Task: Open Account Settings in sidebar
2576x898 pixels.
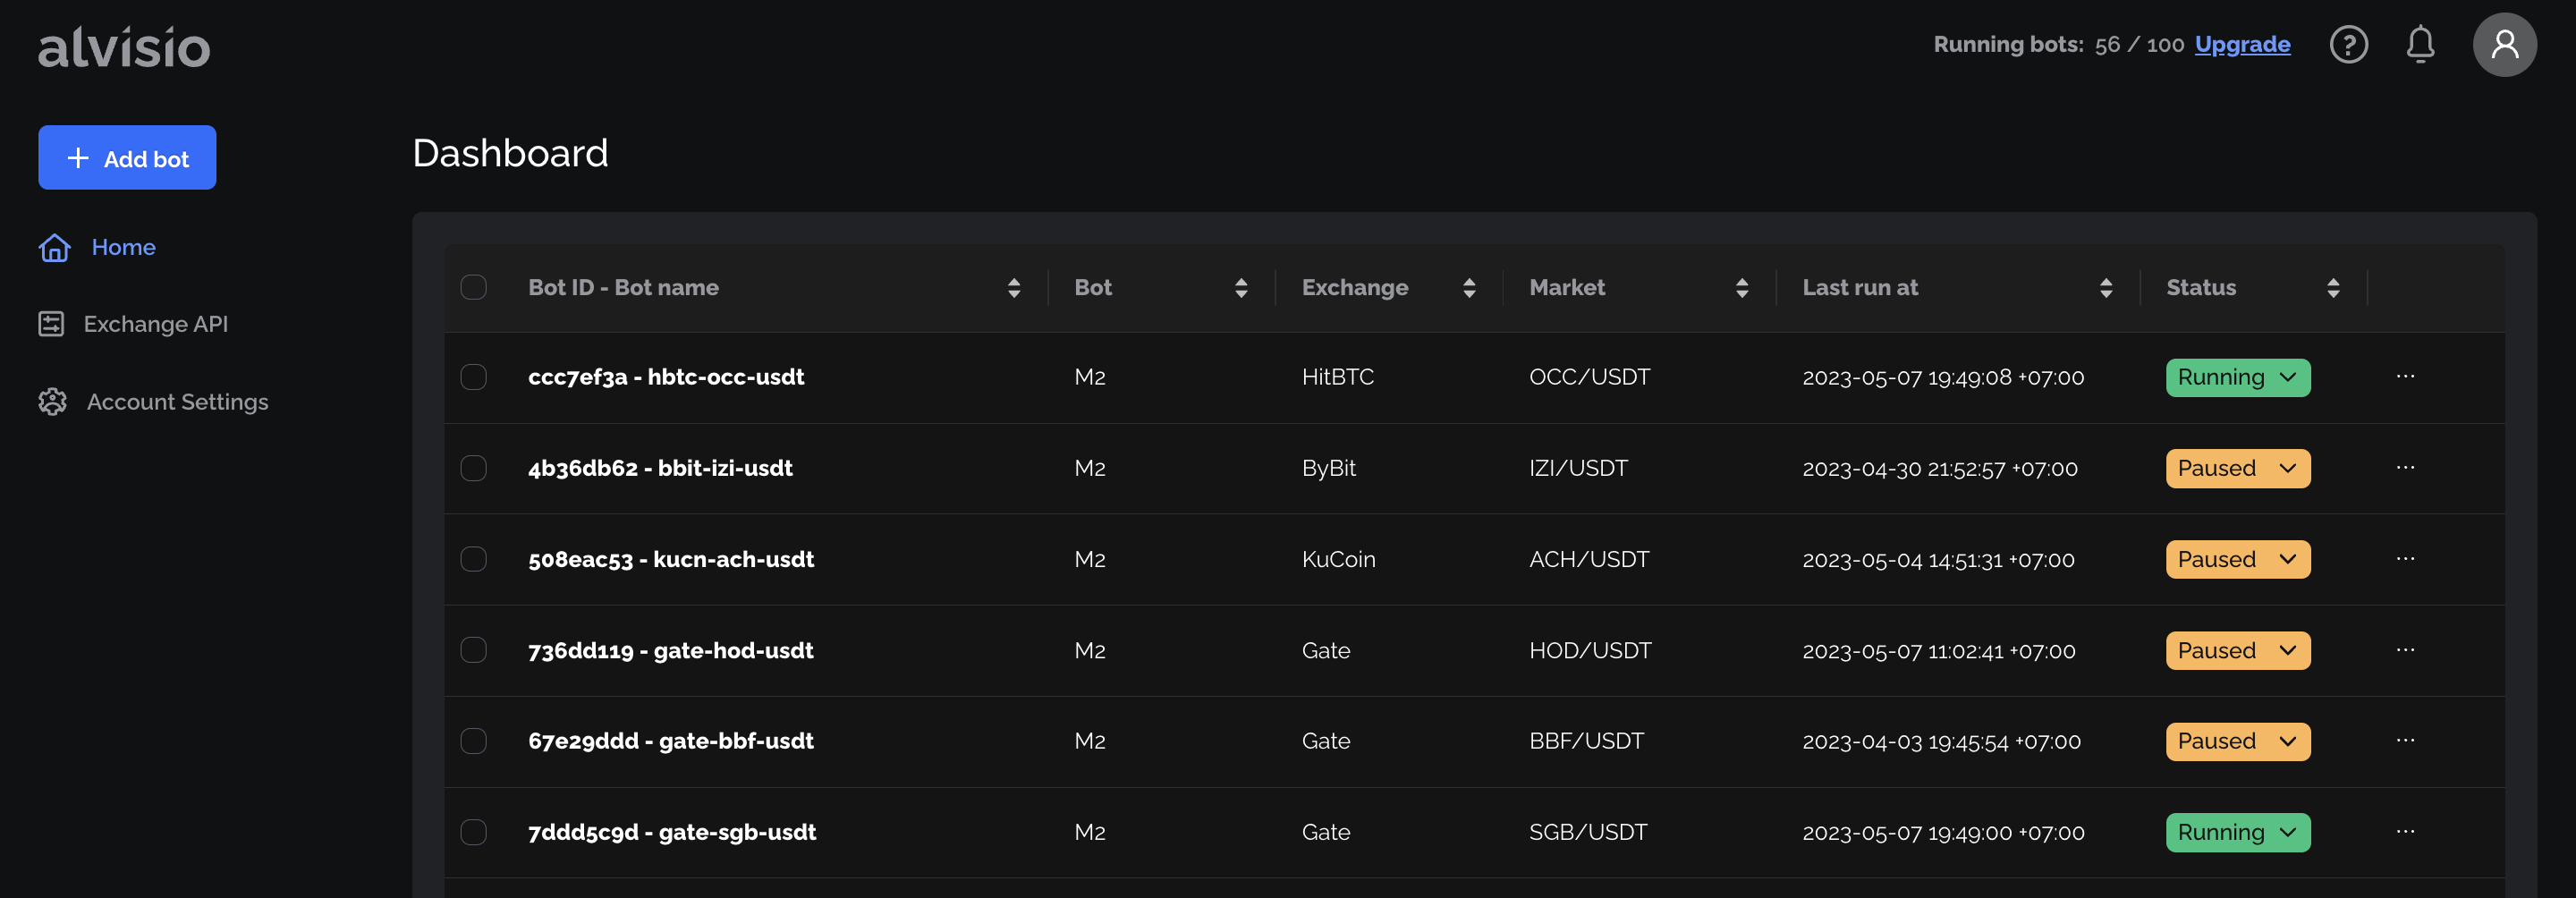Action: (x=177, y=402)
